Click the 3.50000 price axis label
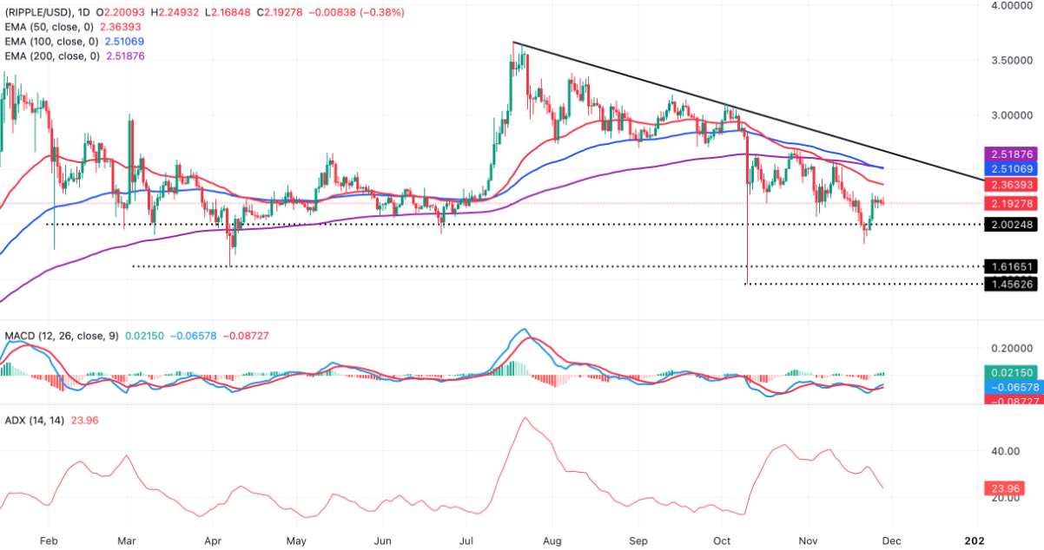 tap(1012, 61)
